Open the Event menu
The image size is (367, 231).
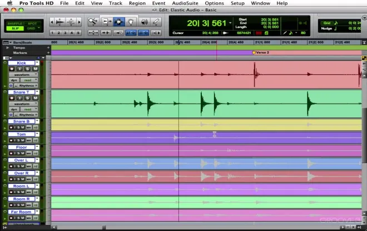(x=158, y=3)
